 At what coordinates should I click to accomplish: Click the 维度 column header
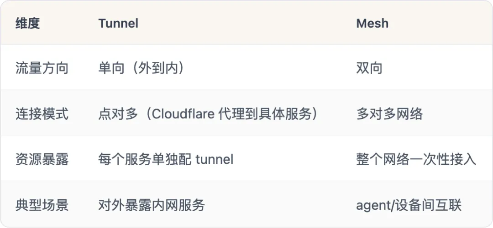28,23
